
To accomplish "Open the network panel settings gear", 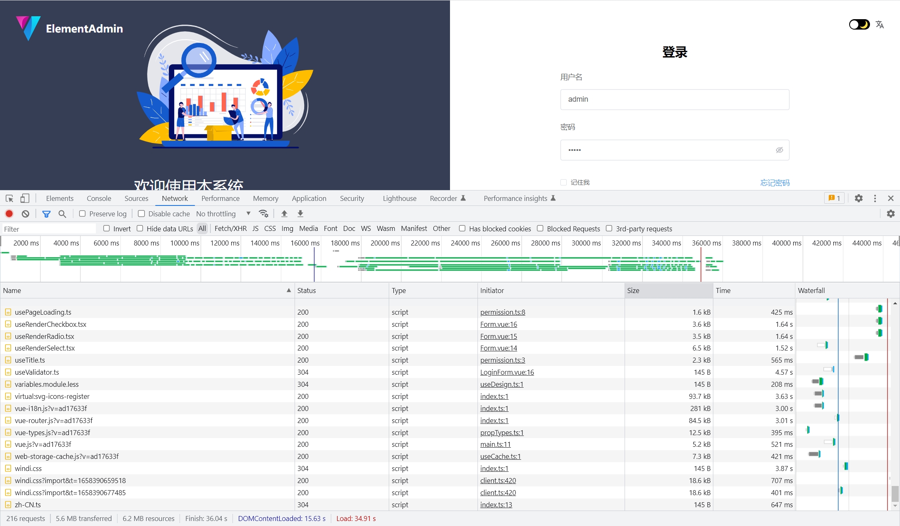I will point(891,213).
